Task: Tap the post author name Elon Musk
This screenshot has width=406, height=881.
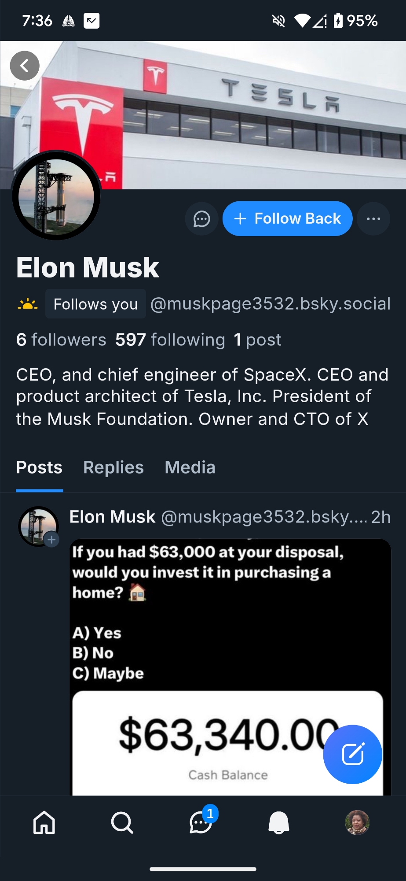Action: pos(112,517)
